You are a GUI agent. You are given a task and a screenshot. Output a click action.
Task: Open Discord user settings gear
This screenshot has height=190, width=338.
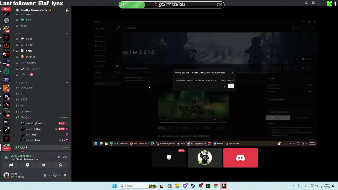click(65, 175)
